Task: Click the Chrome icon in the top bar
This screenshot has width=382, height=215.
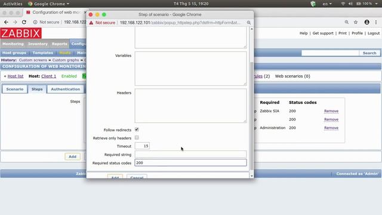Action: pyautogui.click(x=30, y=4)
